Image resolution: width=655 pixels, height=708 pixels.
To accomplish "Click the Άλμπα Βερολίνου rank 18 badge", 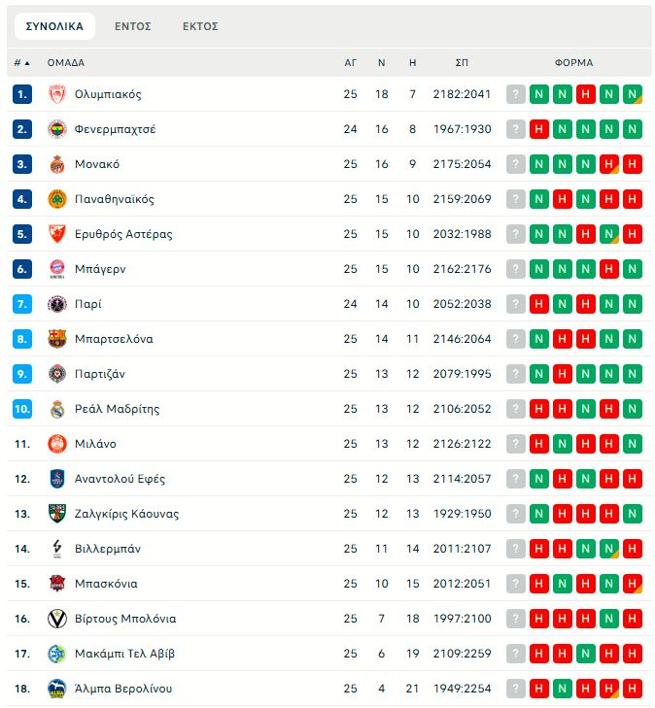I will (22, 689).
